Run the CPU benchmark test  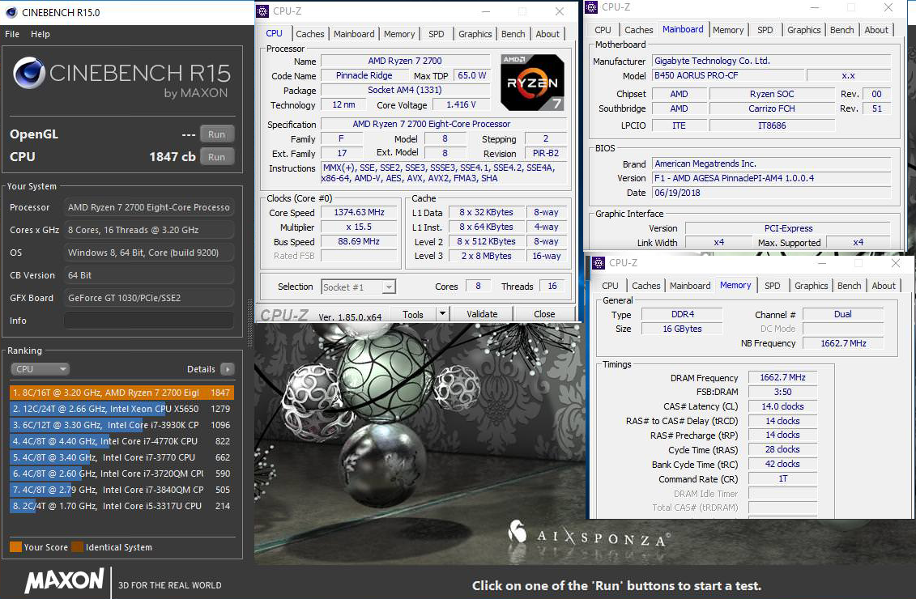tap(216, 157)
